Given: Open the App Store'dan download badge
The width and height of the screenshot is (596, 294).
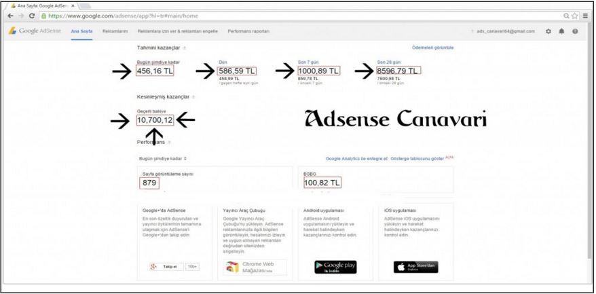Looking at the screenshot, I should pyautogui.click(x=416, y=267).
